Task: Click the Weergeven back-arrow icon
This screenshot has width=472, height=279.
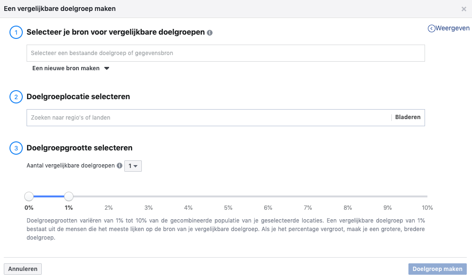Action: pos(431,28)
